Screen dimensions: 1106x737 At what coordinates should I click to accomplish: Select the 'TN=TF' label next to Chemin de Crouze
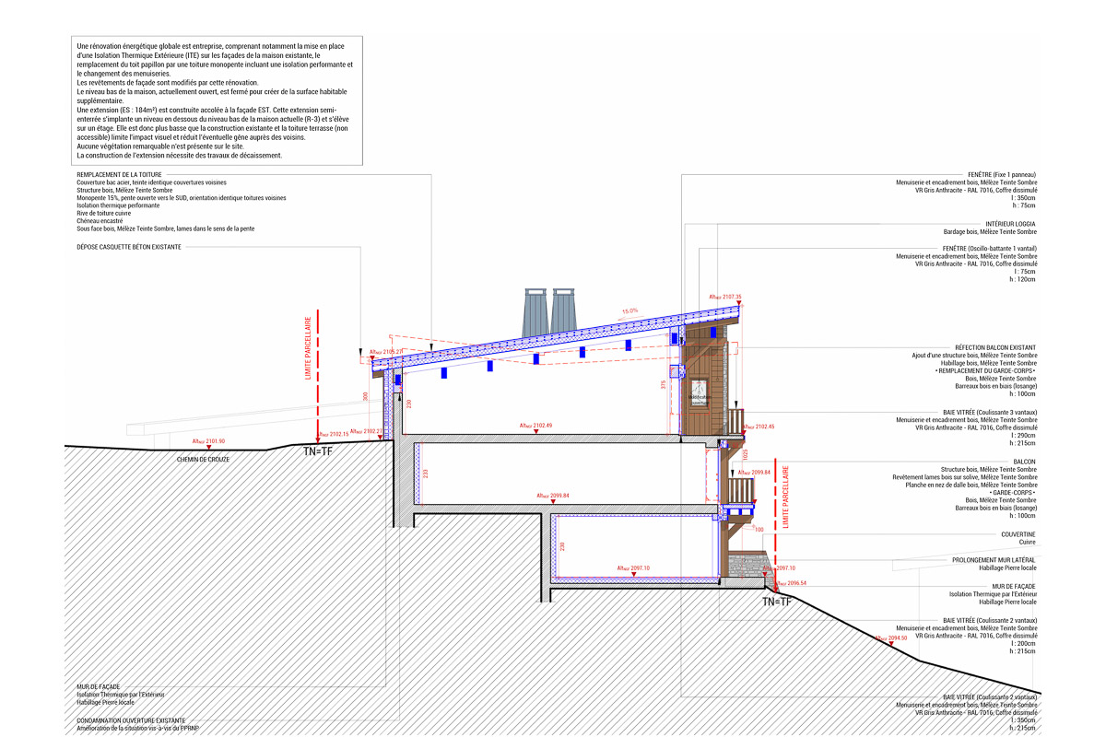click(320, 451)
